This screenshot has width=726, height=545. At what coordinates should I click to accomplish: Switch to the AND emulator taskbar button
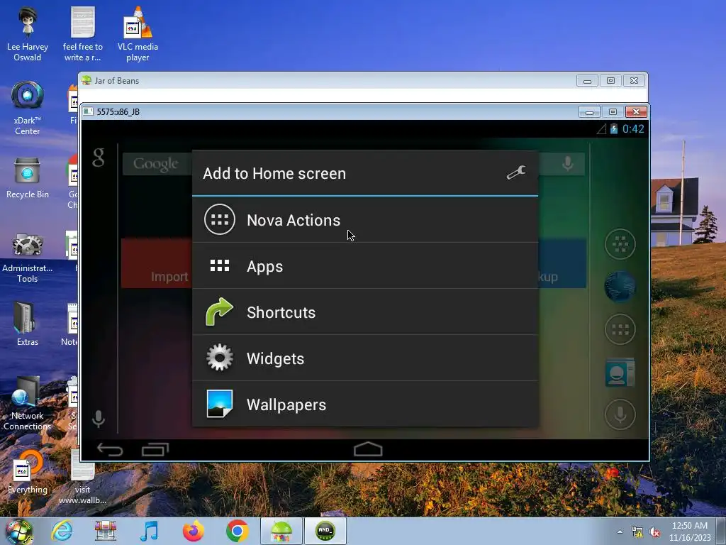[x=325, y=531]
